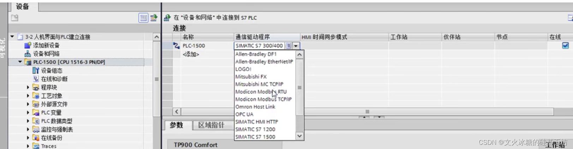Click driver list scrollbar down arrow
The height and width of the screenshot is (149, 573).
299,136
